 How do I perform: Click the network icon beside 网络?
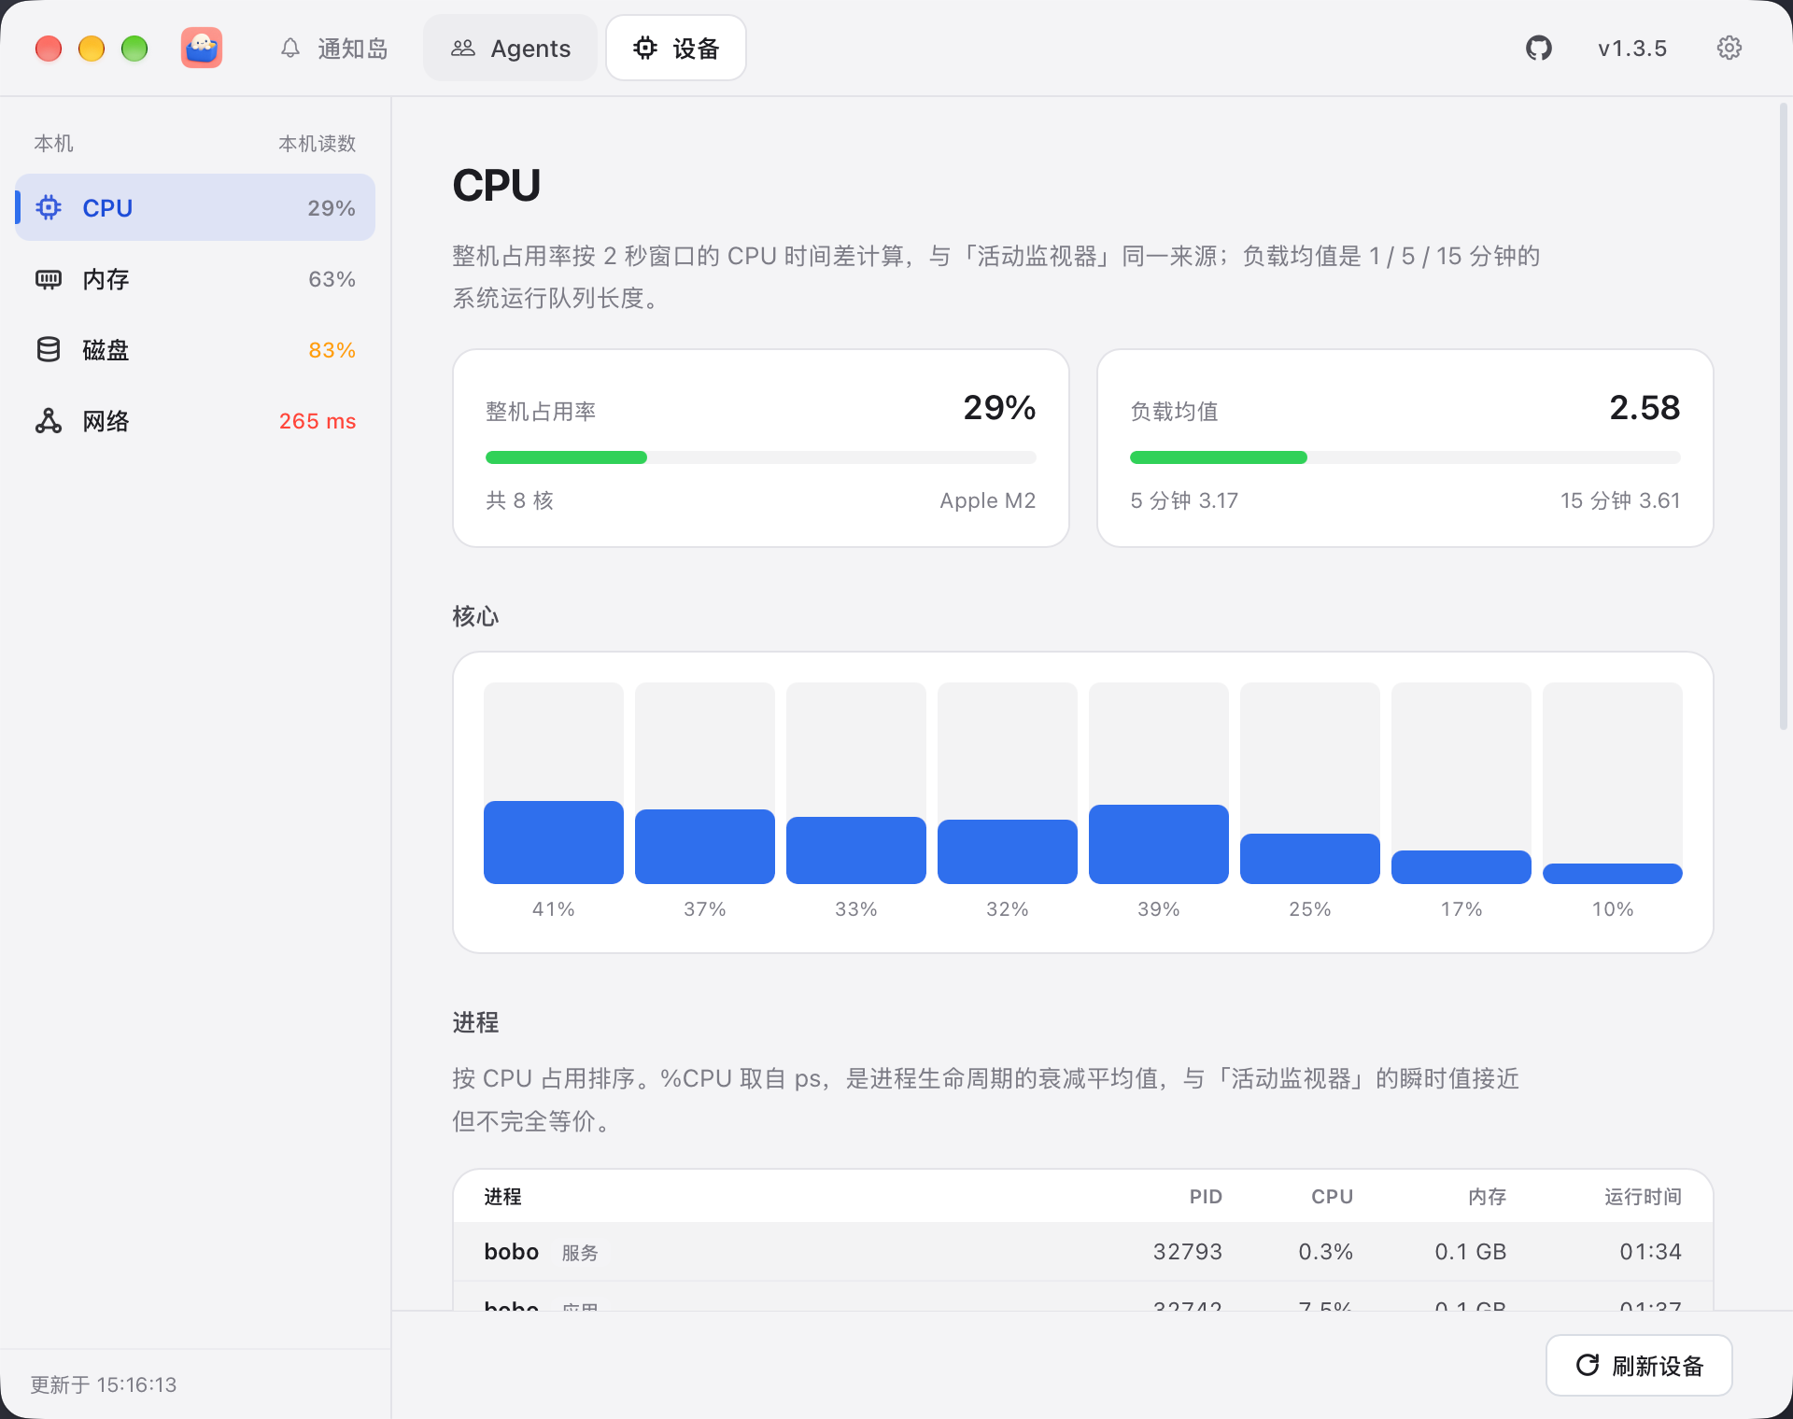[x=49, y=420]
